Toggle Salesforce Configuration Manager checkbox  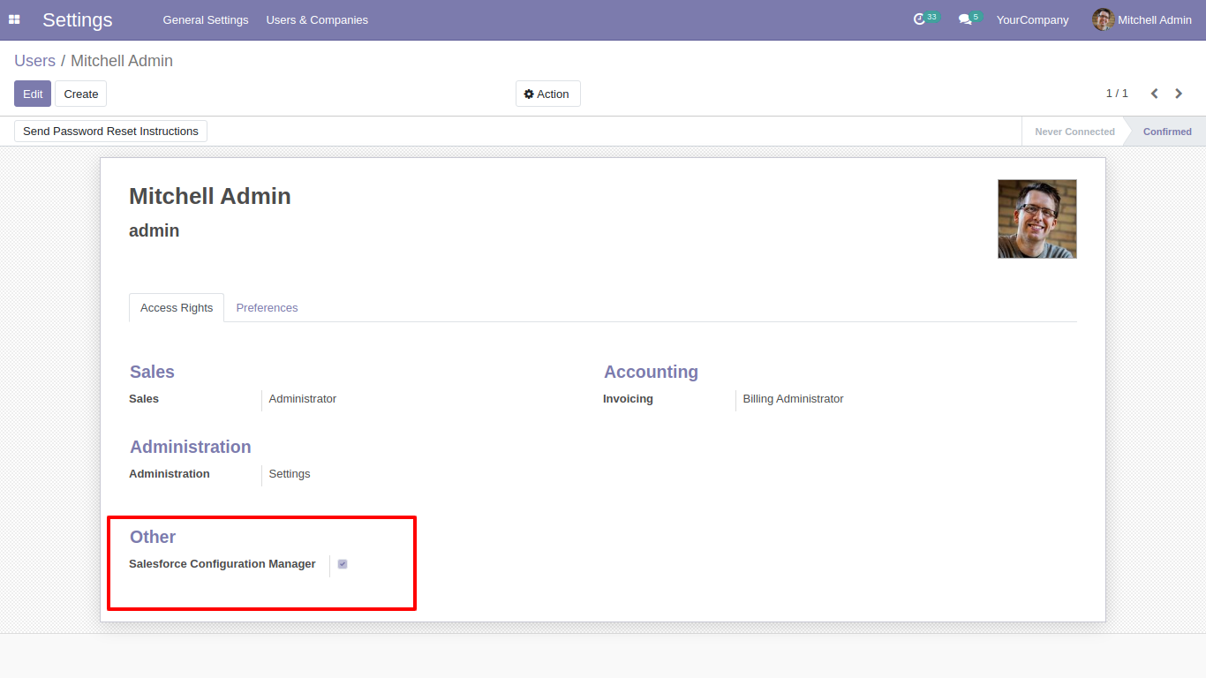(343, 564)
